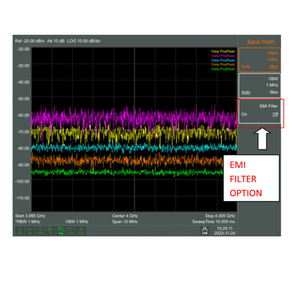303x303 pixels.
Task: Click the USB connection icon
Action: 205,230
